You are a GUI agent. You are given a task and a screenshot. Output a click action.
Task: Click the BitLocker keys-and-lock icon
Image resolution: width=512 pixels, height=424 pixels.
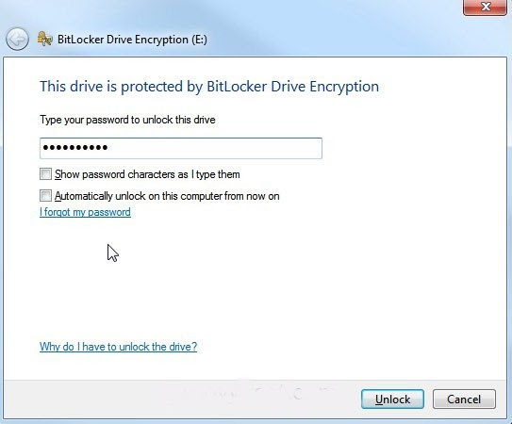(x=44, y=39)
